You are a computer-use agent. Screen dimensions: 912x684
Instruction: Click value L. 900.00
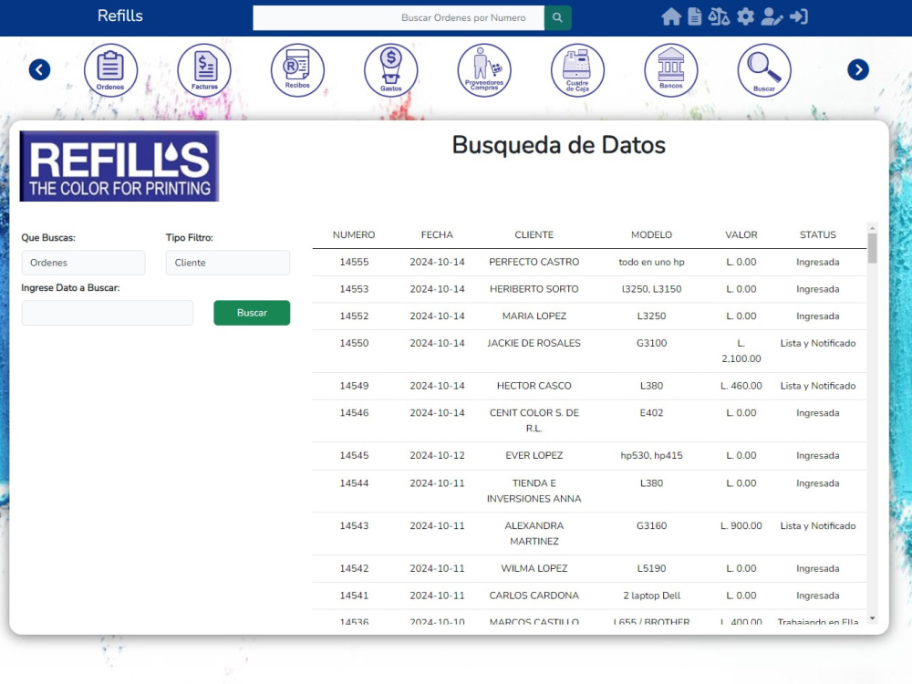[741, 526]
